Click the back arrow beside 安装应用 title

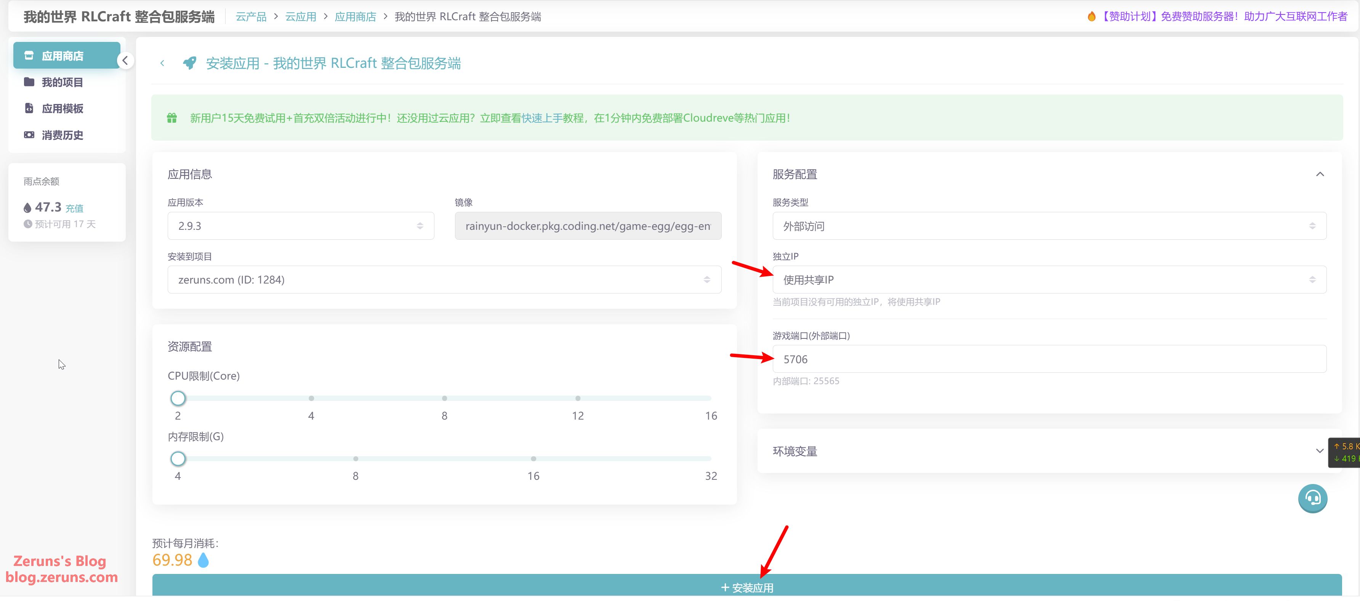pyautogui.click(x=162, y=63)
